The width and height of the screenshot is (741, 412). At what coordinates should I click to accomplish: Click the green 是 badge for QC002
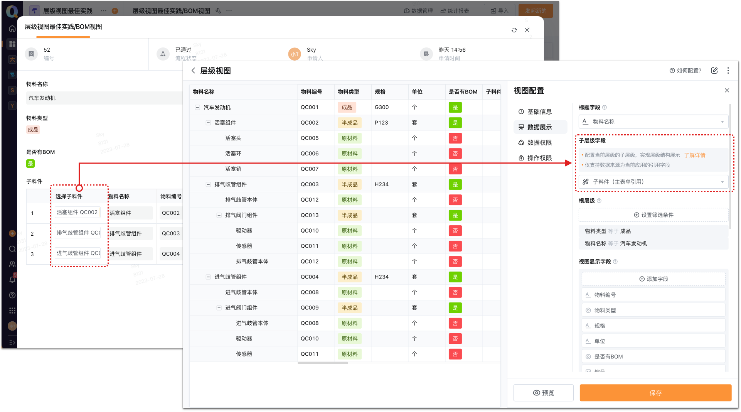455,123
